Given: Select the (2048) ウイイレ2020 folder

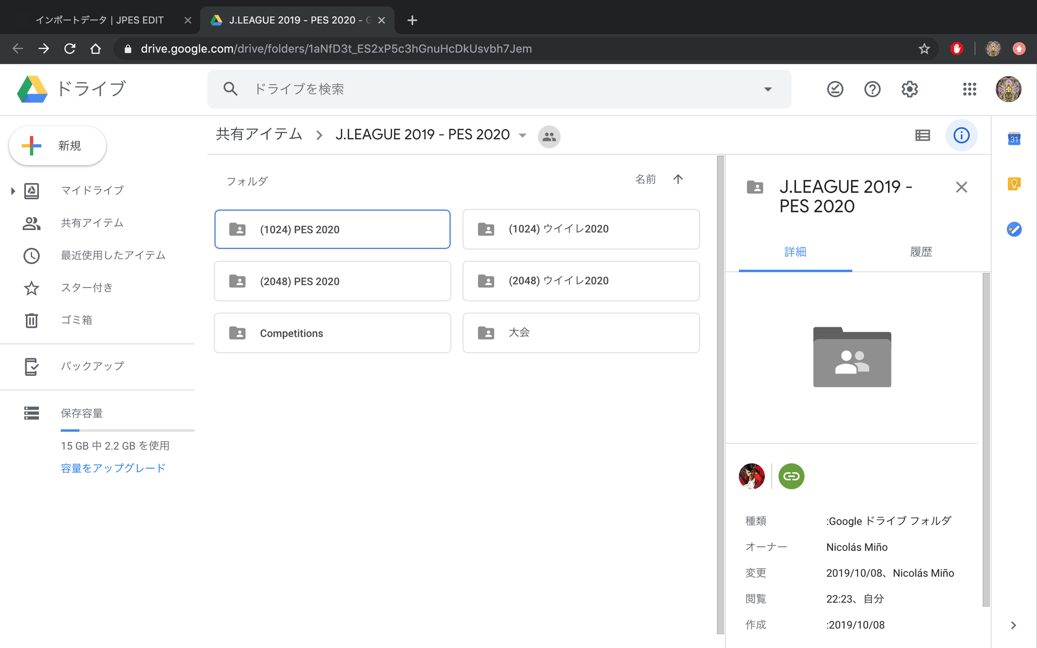Looking at the screenshot, I should tap(581, 281).
